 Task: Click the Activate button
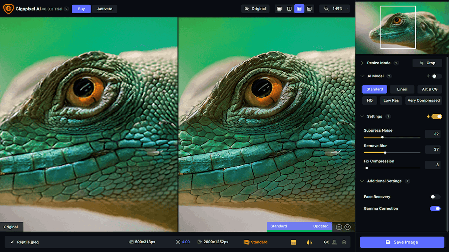coord(105,9)
